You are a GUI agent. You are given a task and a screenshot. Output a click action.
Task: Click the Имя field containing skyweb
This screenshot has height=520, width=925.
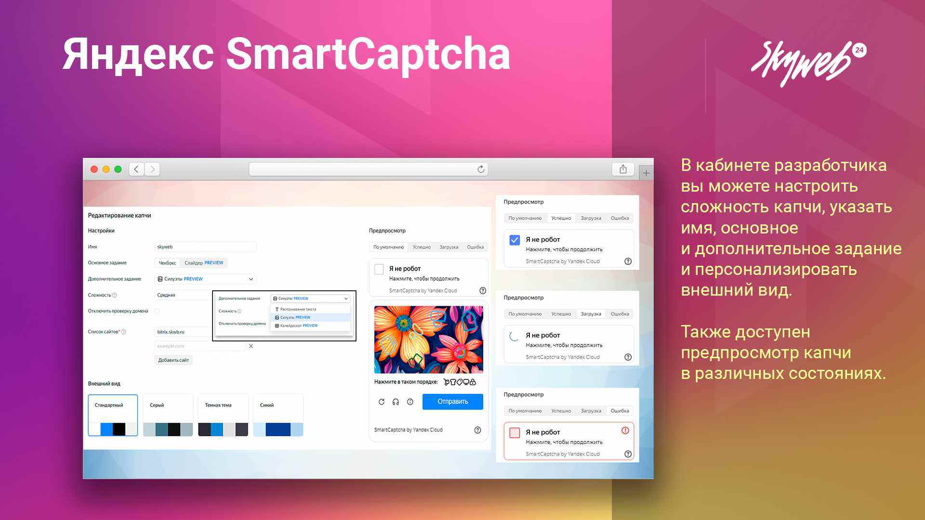click(x=205, y=247)
